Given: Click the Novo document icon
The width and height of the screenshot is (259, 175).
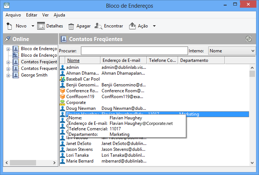Looking at the screenshot, I should [x=9, y=26].
